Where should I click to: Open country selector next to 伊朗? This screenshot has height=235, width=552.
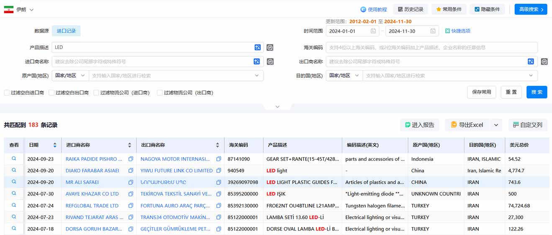point(32,10)
